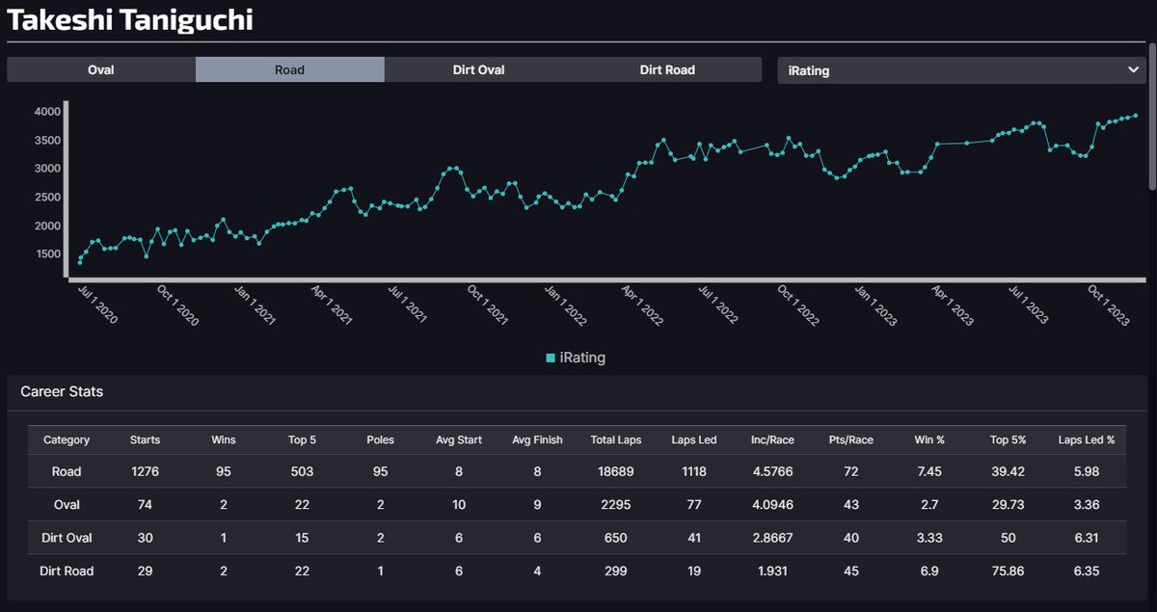The image size is (1157, 612).
Task: Open the Dirt Oval chart tab
Action: 478,69
